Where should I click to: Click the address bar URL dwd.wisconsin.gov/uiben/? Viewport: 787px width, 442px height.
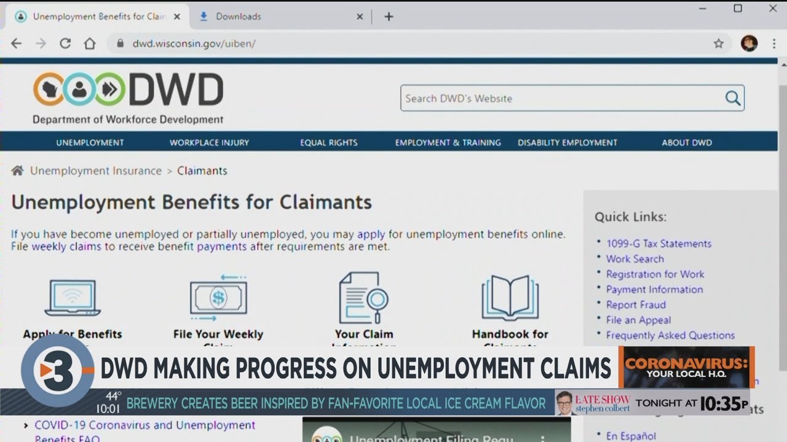pos(194,44)
